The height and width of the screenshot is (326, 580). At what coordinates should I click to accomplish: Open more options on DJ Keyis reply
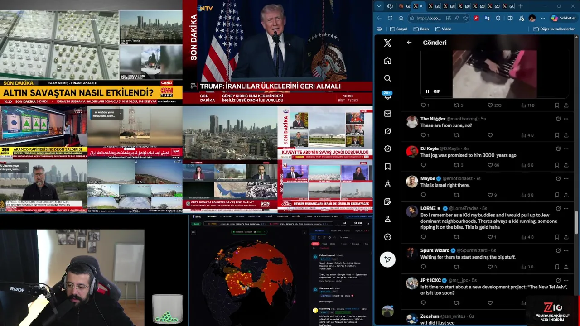pyautogui.click(x=566, y=149)
